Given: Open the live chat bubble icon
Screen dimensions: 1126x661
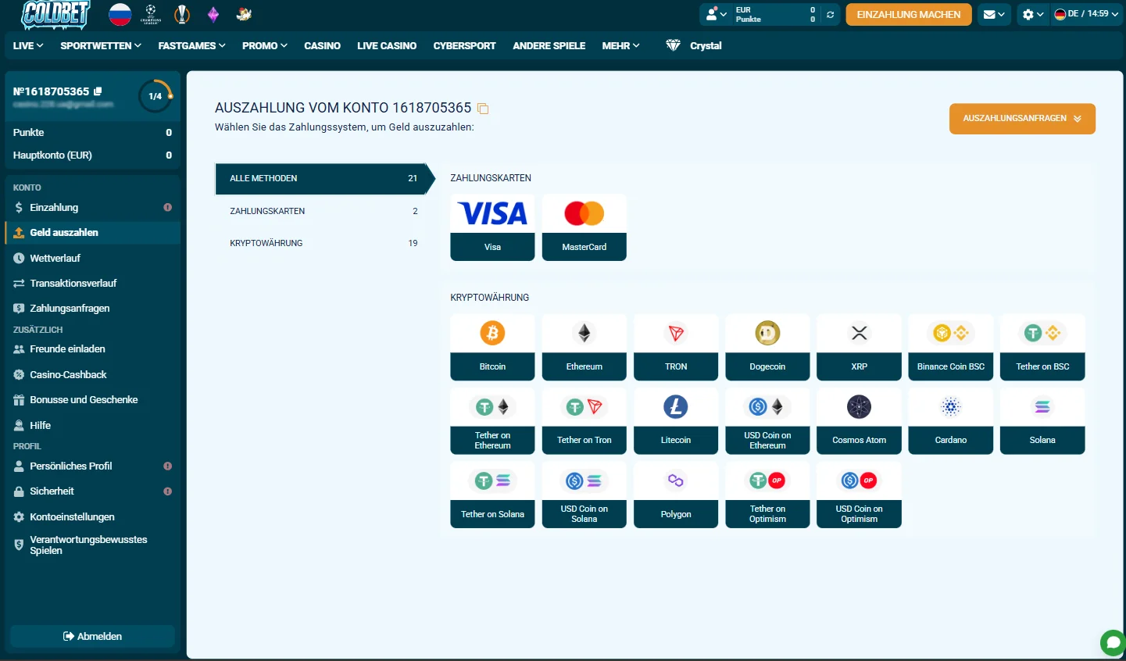Looking at the screenshot, I should click(x=1112, y=643).
